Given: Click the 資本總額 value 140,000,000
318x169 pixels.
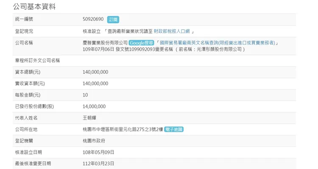Looking at the screenshot, I should [95, 72].
